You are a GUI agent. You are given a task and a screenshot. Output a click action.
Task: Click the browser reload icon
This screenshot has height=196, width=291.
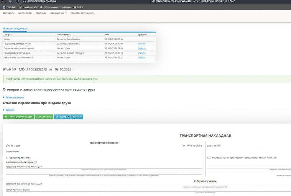(18, 1)
